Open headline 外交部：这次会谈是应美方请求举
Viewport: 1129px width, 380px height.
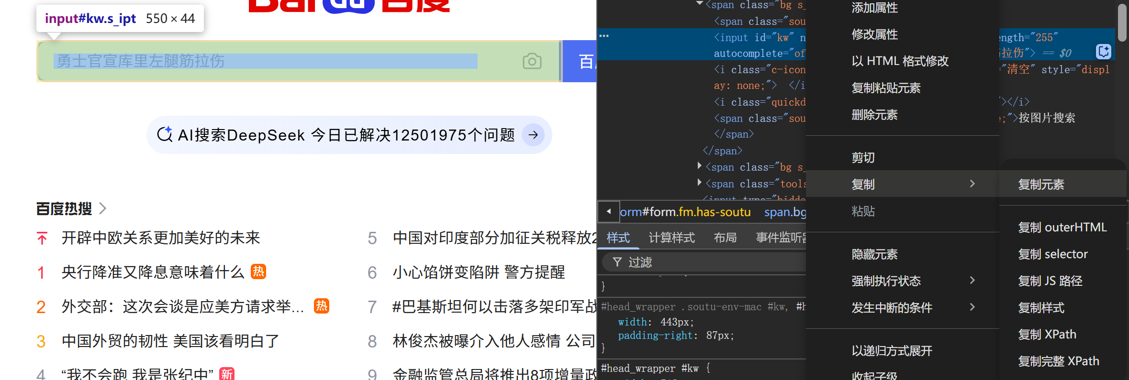click(x=183, y=306)
